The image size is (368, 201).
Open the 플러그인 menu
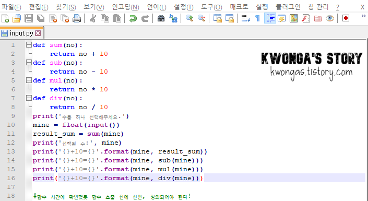(288, 7)
